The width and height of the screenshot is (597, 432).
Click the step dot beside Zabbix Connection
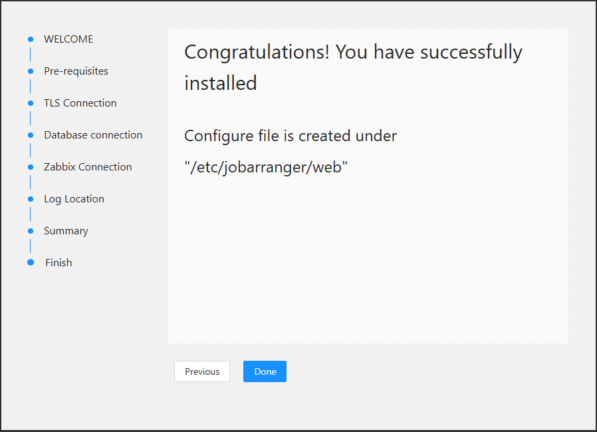31,167
